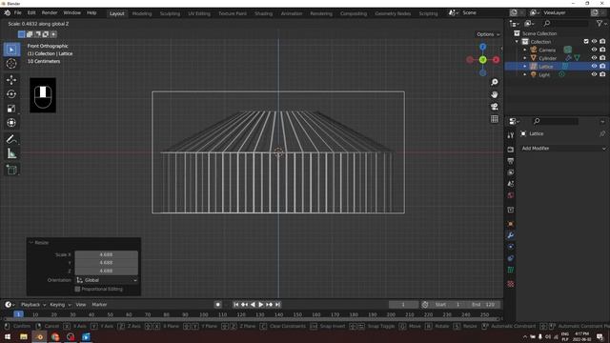Hide the Lattice object in viewport

594,66
